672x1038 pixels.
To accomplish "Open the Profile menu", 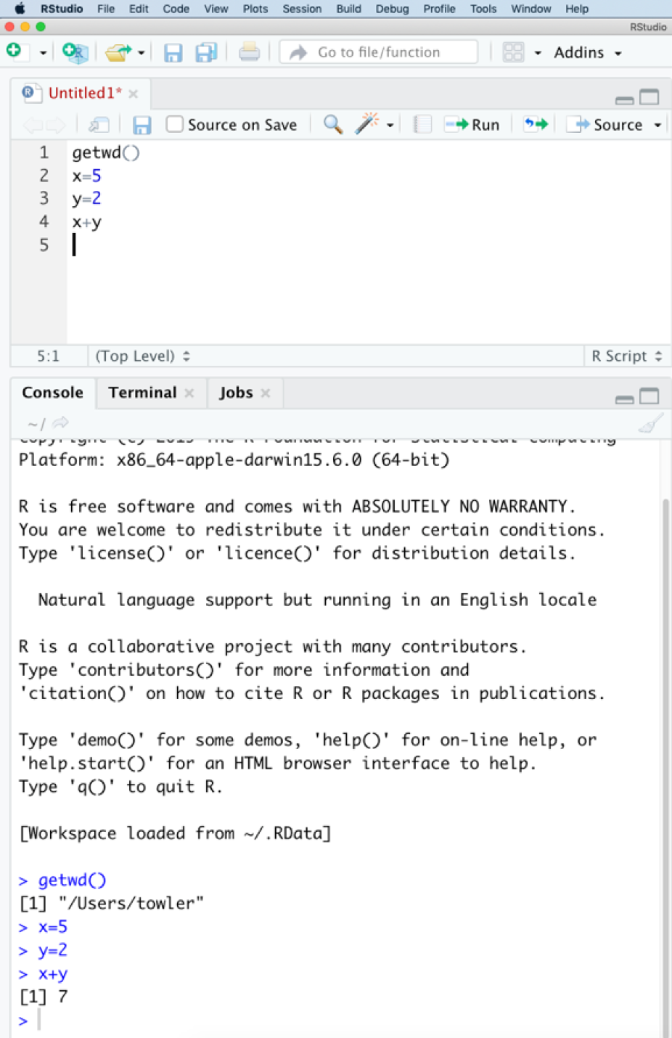I will 439,9.
